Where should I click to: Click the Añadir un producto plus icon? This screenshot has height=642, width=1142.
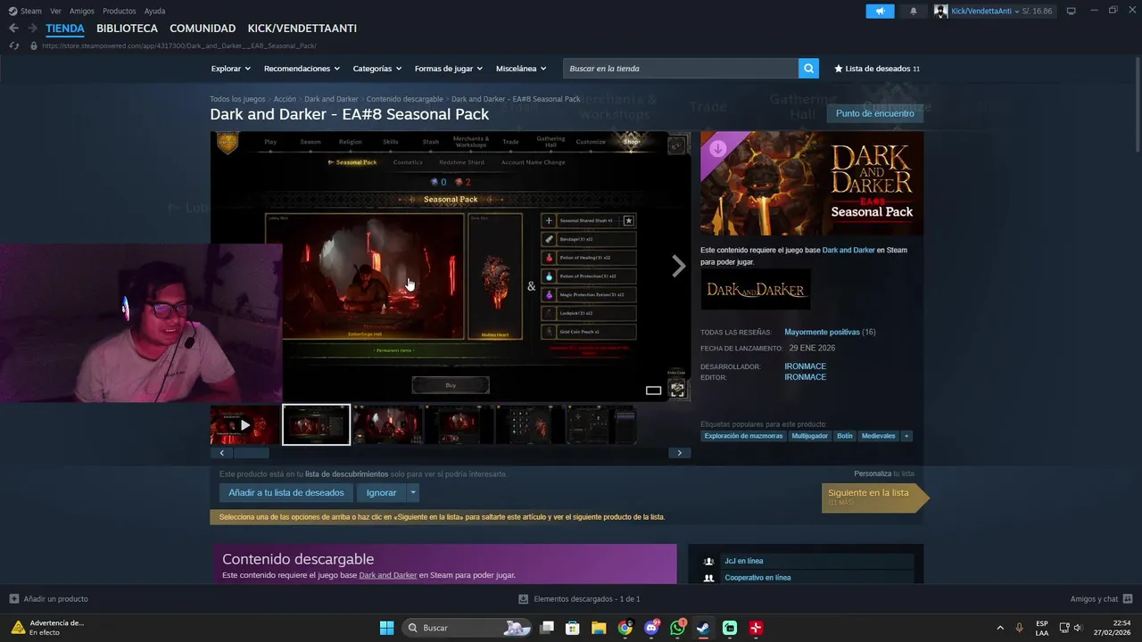(x=13, y=599)
